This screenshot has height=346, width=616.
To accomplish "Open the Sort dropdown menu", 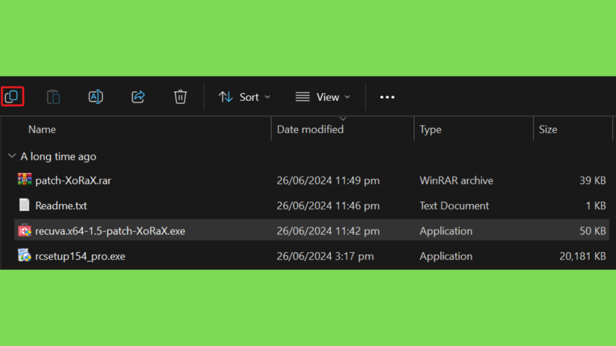I will 244,97.
